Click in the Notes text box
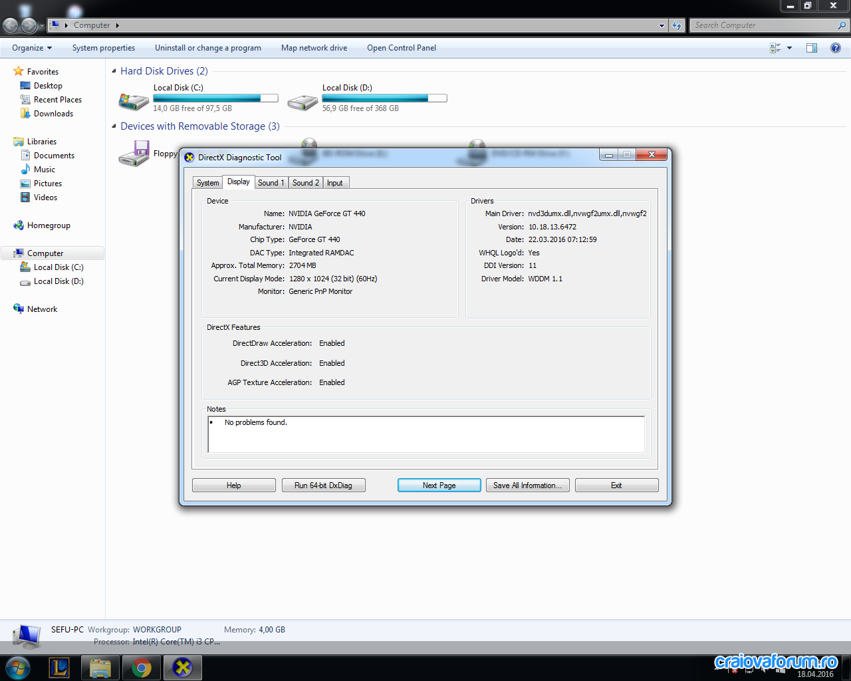The width and height of the screenshot is (851, 681). pyautogui.click(x=426, y=434)
